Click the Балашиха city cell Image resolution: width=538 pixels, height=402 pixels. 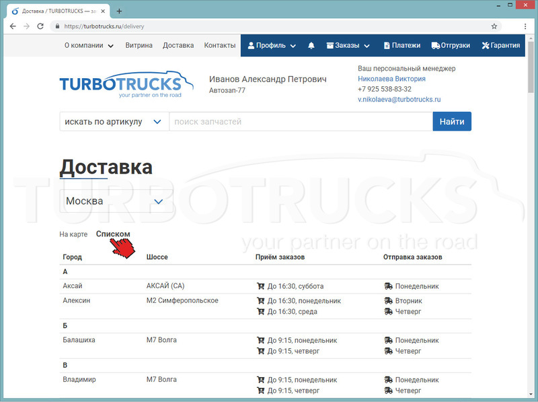pyautogui.click(x=79, y=340)
